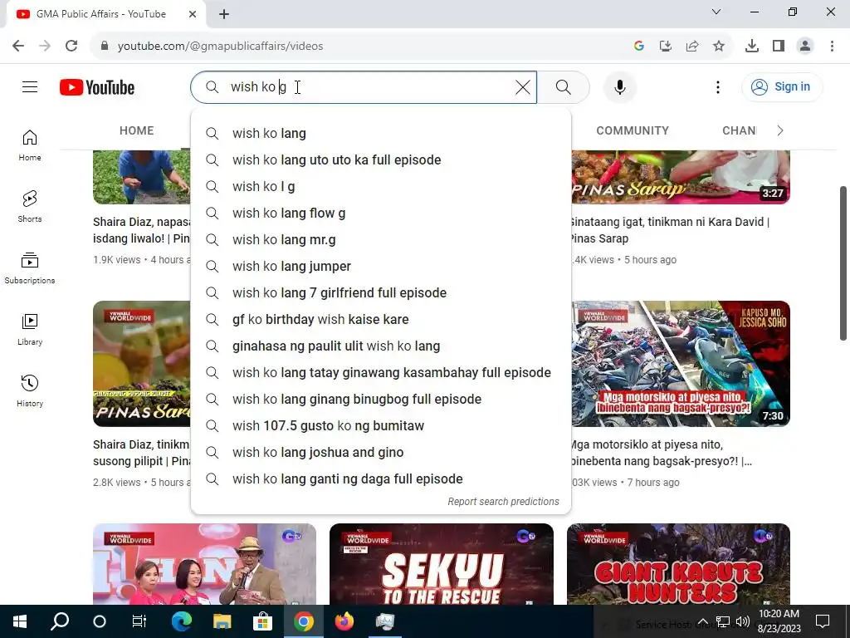The width and height of the screenshot is (850, 638).
Task: Select suggestion 'wish ko lang mr.g'
Action: (x=380, y=240)
